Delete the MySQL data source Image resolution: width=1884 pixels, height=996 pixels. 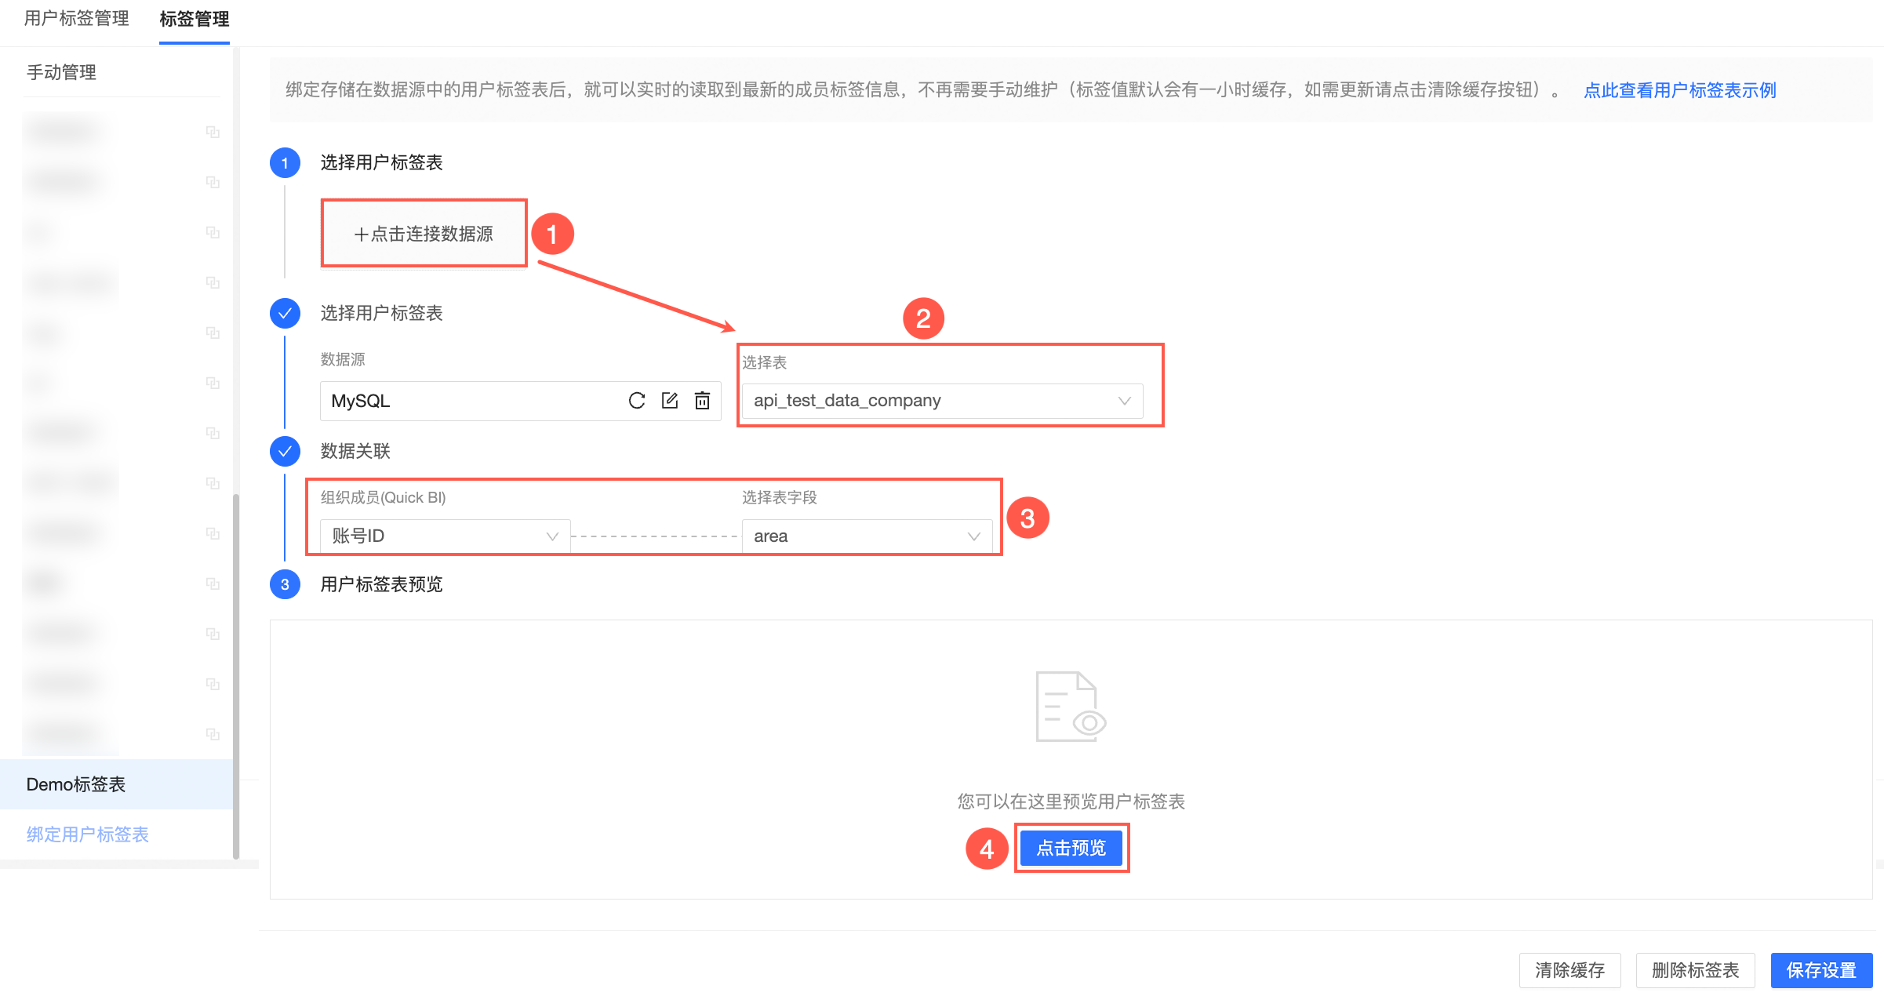coord(703,401)
